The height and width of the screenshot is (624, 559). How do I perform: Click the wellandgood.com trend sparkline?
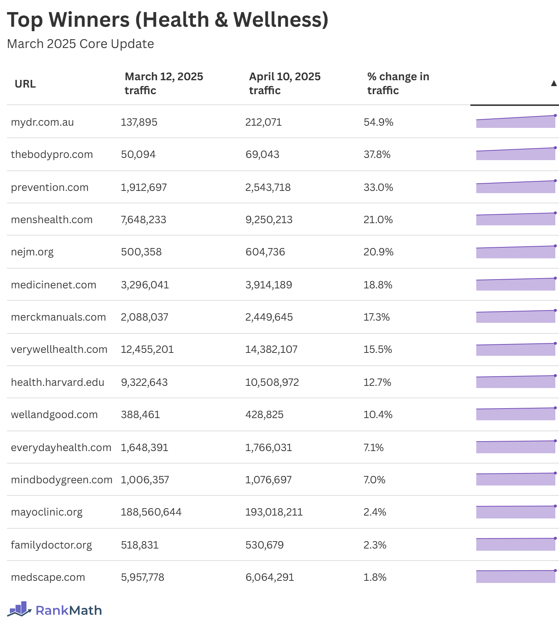[516, 414]
